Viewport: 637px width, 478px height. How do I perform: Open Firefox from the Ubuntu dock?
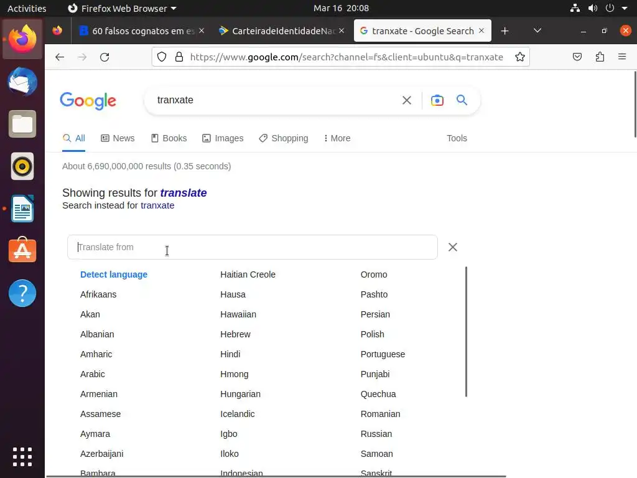22,39
